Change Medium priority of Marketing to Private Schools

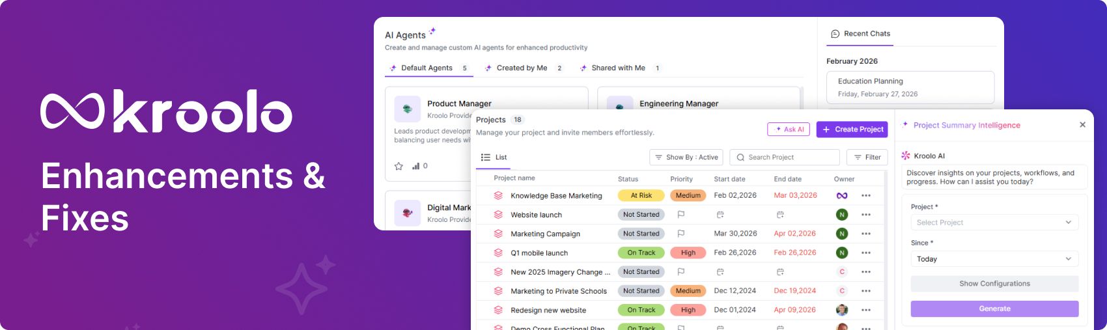688,291
